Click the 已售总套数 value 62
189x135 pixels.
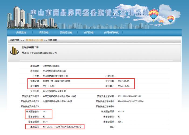click(44, 117)
